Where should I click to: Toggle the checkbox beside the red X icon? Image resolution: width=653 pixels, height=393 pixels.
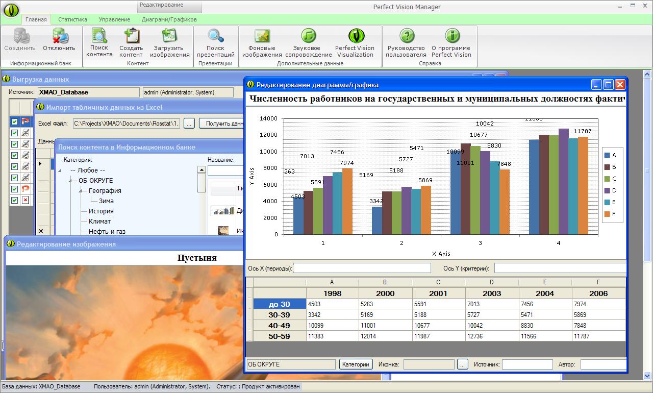click(15, 200)
